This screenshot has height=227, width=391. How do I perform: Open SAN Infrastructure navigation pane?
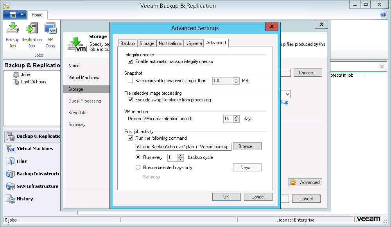pyautogui.click(x=32, y=186)
